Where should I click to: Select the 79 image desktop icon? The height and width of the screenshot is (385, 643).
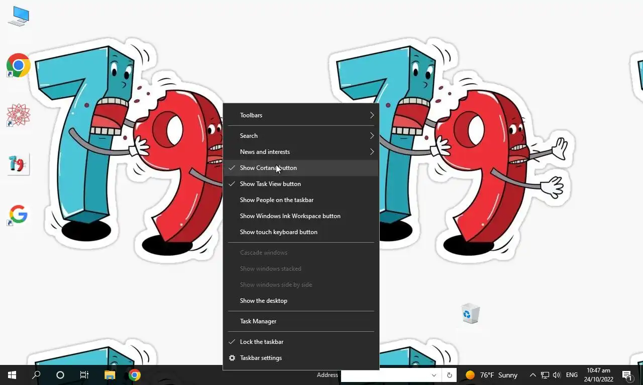pos(19,164)
